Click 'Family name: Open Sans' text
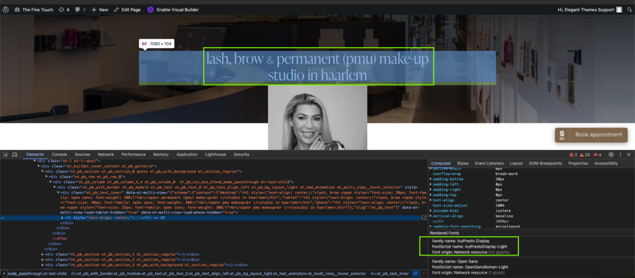635x278 pixels. (x=456, y=261)
